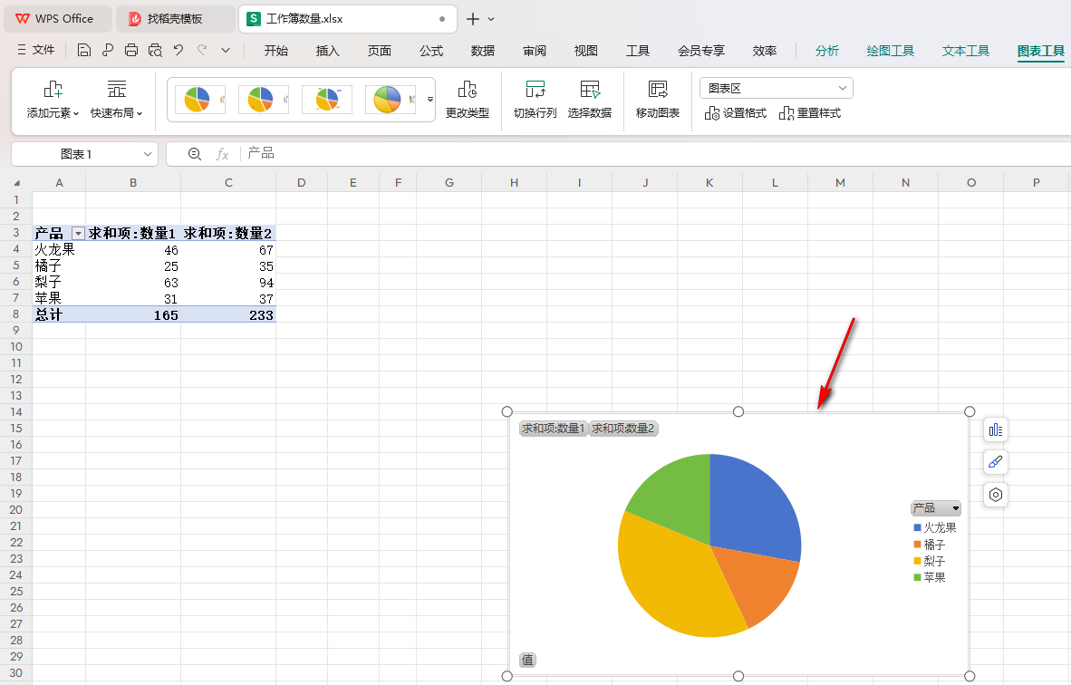Switch to the 分析 (Analyze) tab
Viewport: 1071px width, 685px height.
coord(826,51)
